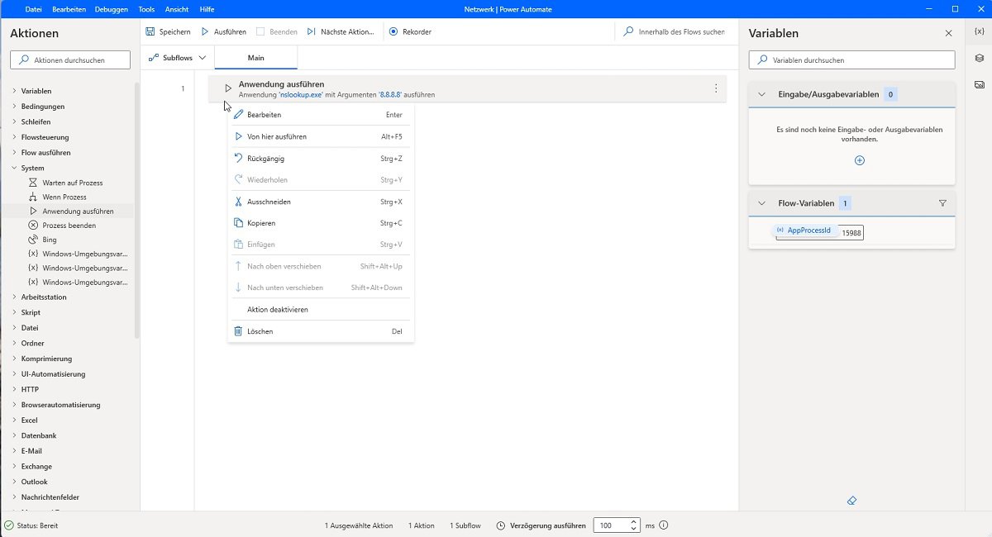992x537 pixels.
Task: Click the AppProcessId variable
Action: (808, 230)
